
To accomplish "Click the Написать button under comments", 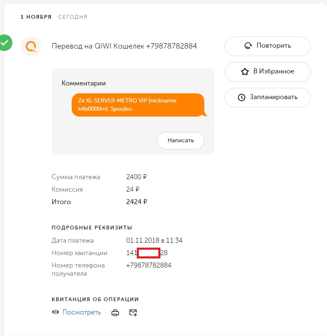I will click(181, 141).
